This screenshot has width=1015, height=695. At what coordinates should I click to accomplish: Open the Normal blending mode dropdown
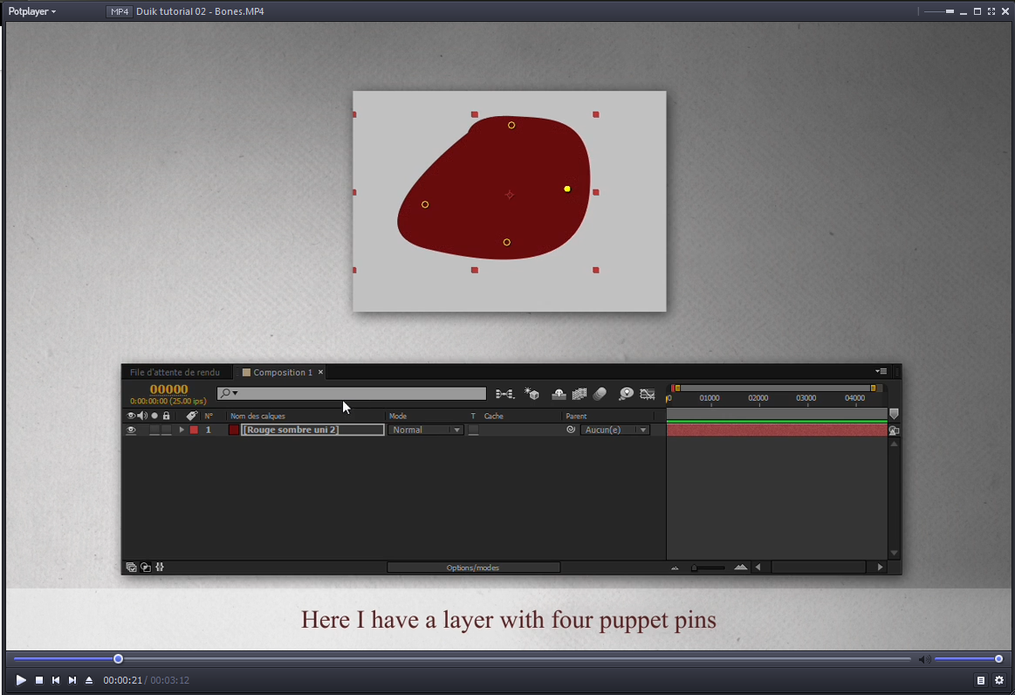[x=426, y=430]
